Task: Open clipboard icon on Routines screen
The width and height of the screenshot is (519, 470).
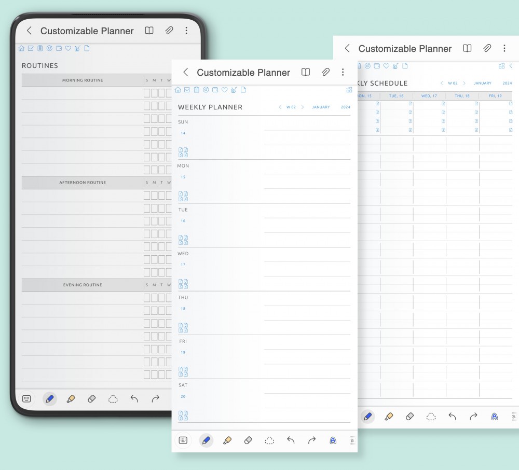Action: click(40, 48)
